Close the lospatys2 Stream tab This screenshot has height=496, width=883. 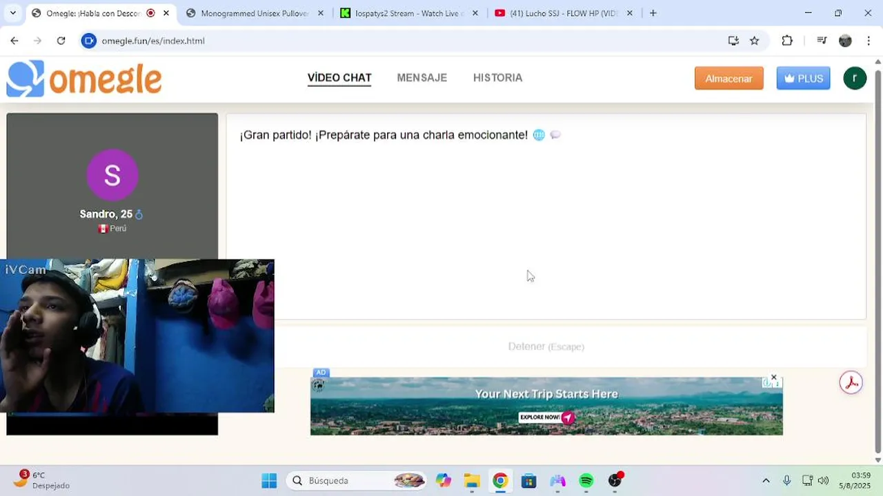(475, 13)
